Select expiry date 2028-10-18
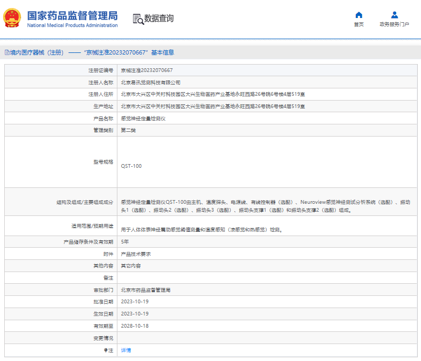 (135, 326)
